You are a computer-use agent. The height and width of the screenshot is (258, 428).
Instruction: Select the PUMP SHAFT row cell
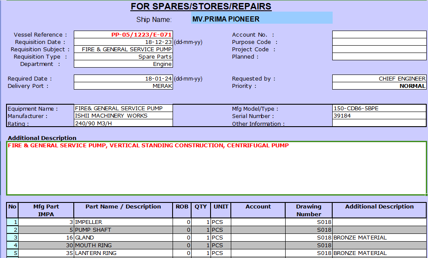point(123,230)
